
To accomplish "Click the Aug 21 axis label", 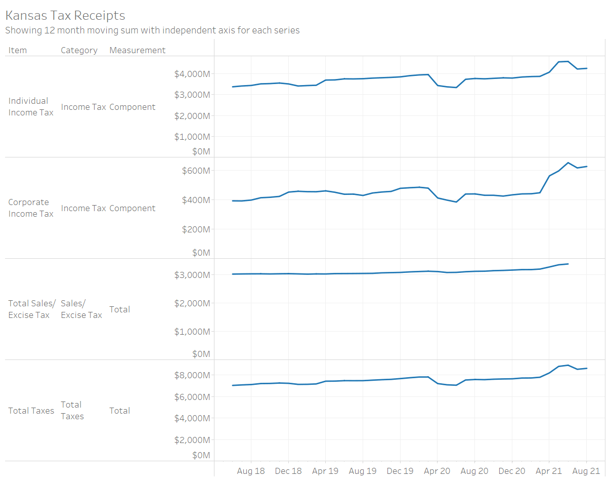I will (585, 471).
